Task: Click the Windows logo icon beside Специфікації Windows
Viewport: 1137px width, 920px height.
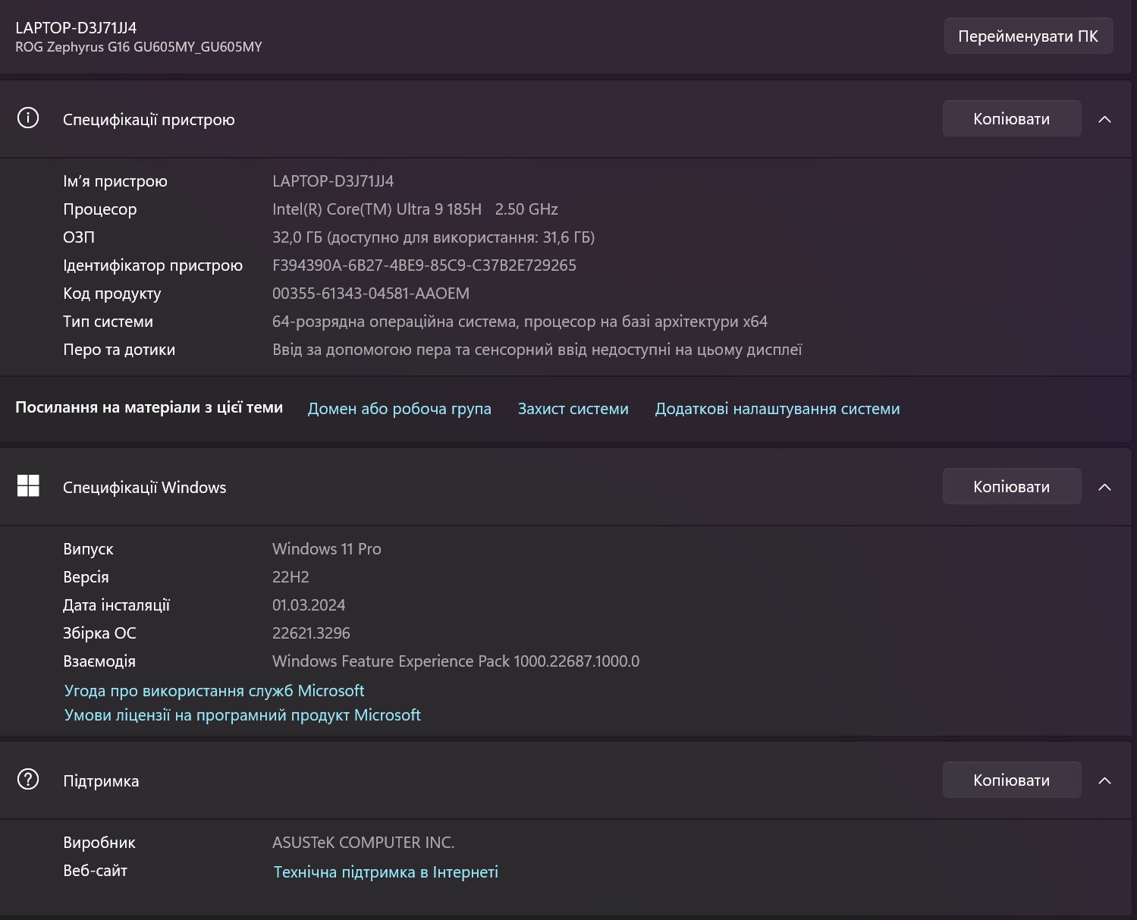Action: click(28, 486)
